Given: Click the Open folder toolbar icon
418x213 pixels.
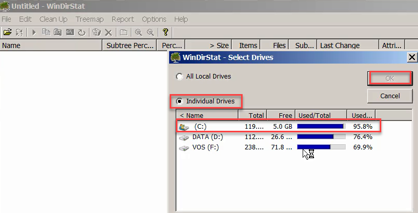Looking at the screenshot, I should [7, 32].
